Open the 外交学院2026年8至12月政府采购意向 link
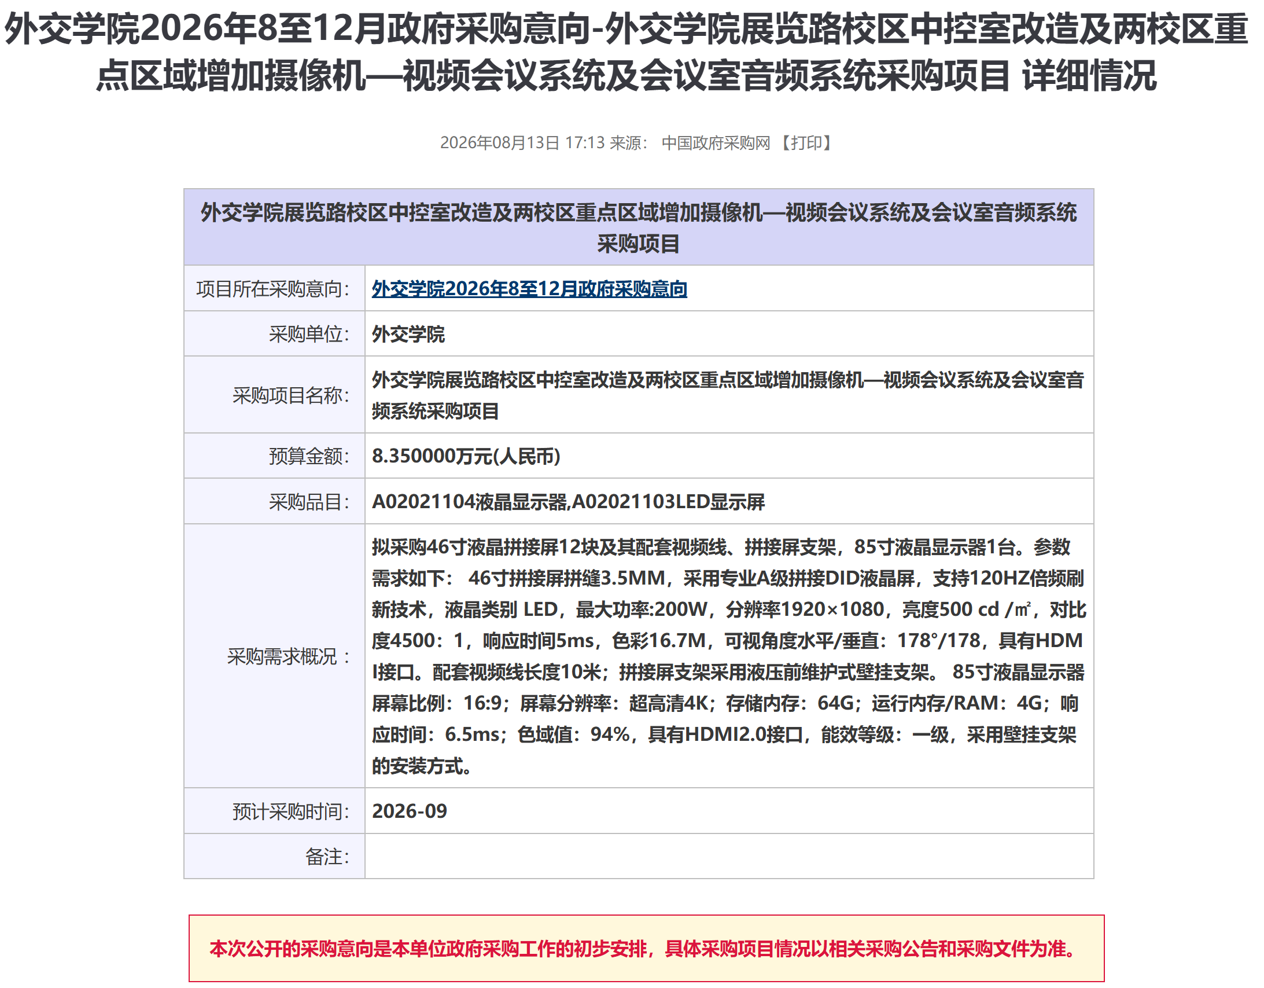 click(529, 288)
